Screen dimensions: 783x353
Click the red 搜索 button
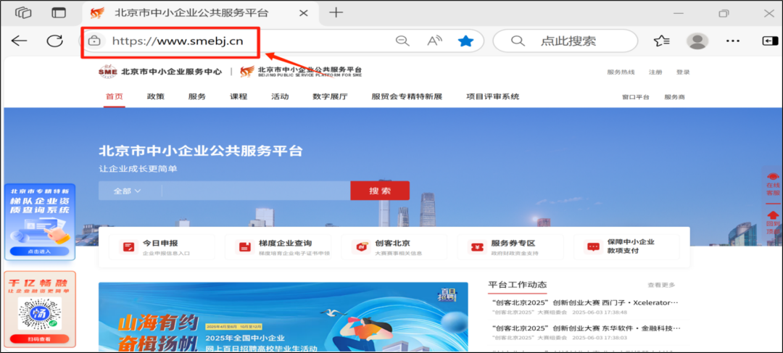pos(380,191)
